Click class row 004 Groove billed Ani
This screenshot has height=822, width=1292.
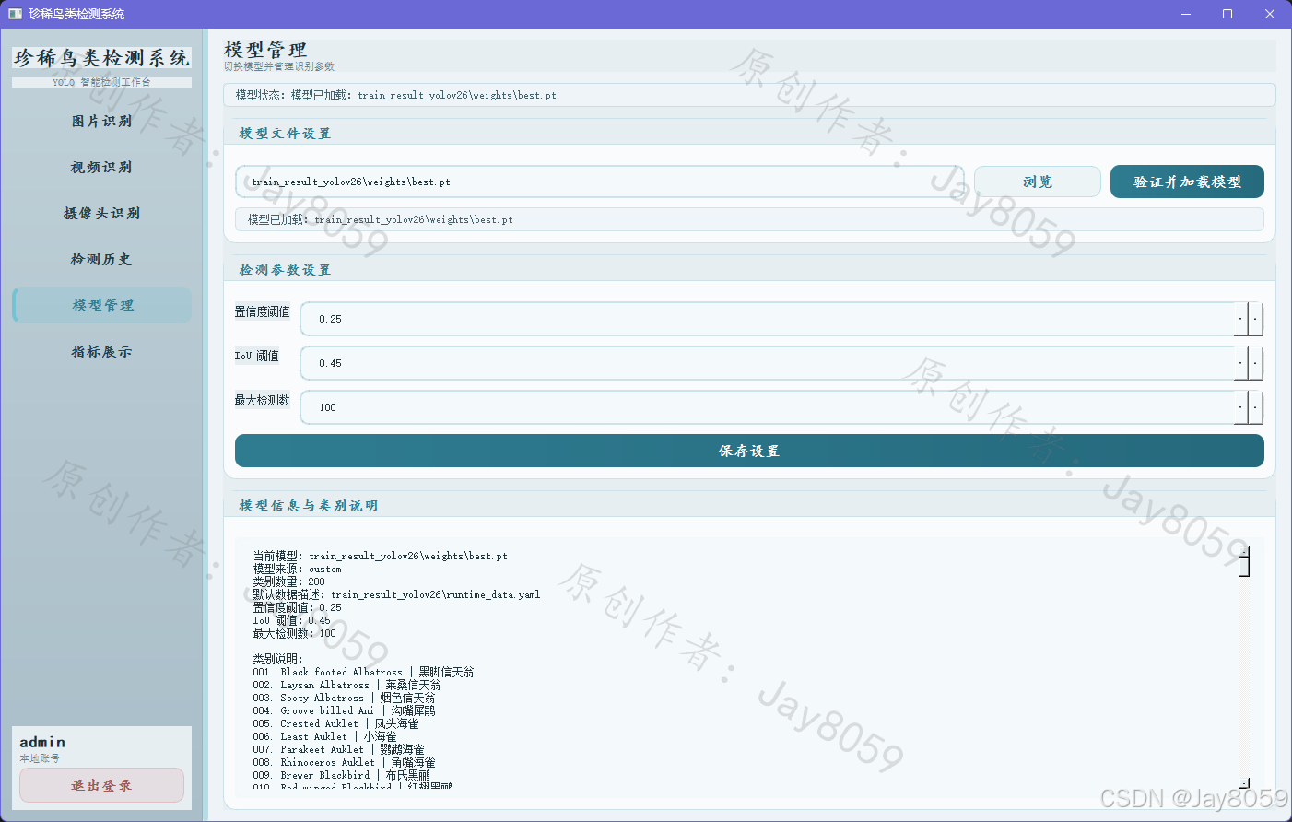coord(344,710)
